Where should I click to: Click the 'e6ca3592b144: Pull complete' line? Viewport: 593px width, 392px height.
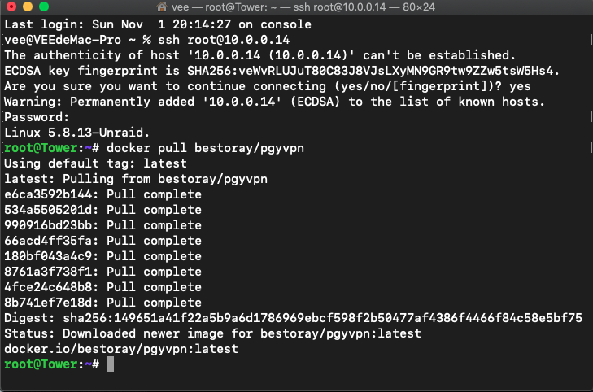(102, 194)
